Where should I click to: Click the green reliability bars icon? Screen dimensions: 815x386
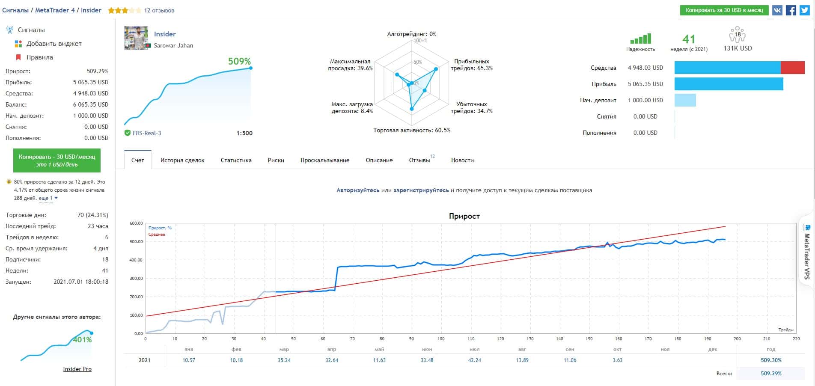tap(641, 39)
